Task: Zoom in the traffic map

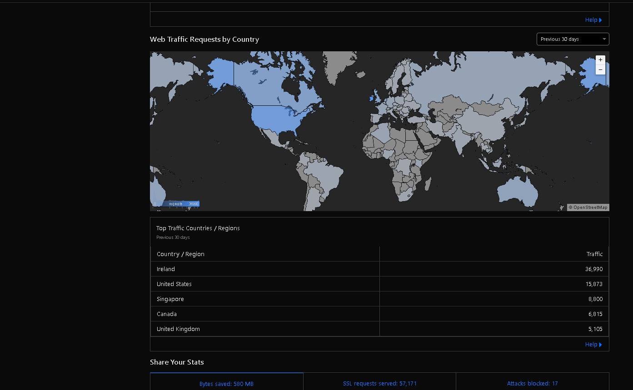Action: pos(600,60)
